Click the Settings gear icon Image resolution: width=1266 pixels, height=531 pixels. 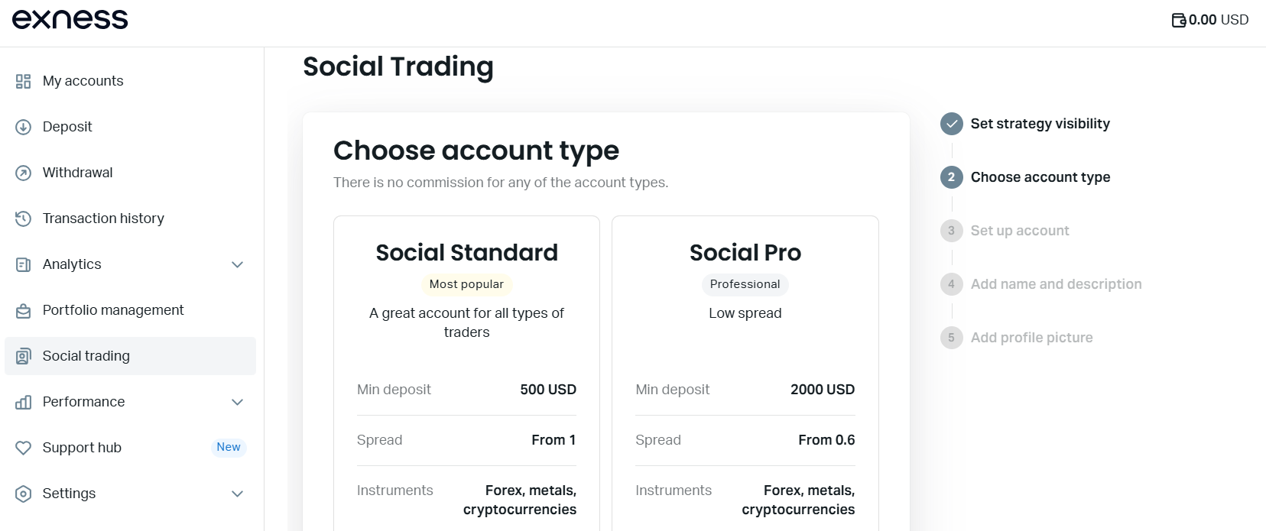pyautogui.click(x=24, y=494)
